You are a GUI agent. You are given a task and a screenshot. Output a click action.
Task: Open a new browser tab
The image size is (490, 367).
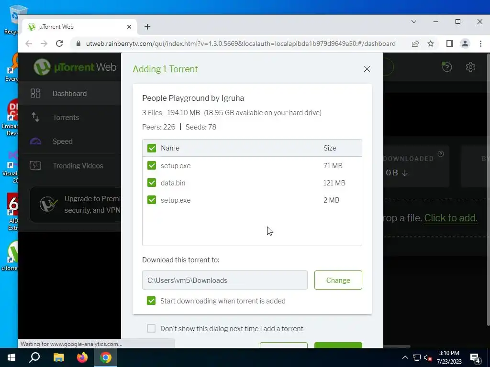(147, 27)
